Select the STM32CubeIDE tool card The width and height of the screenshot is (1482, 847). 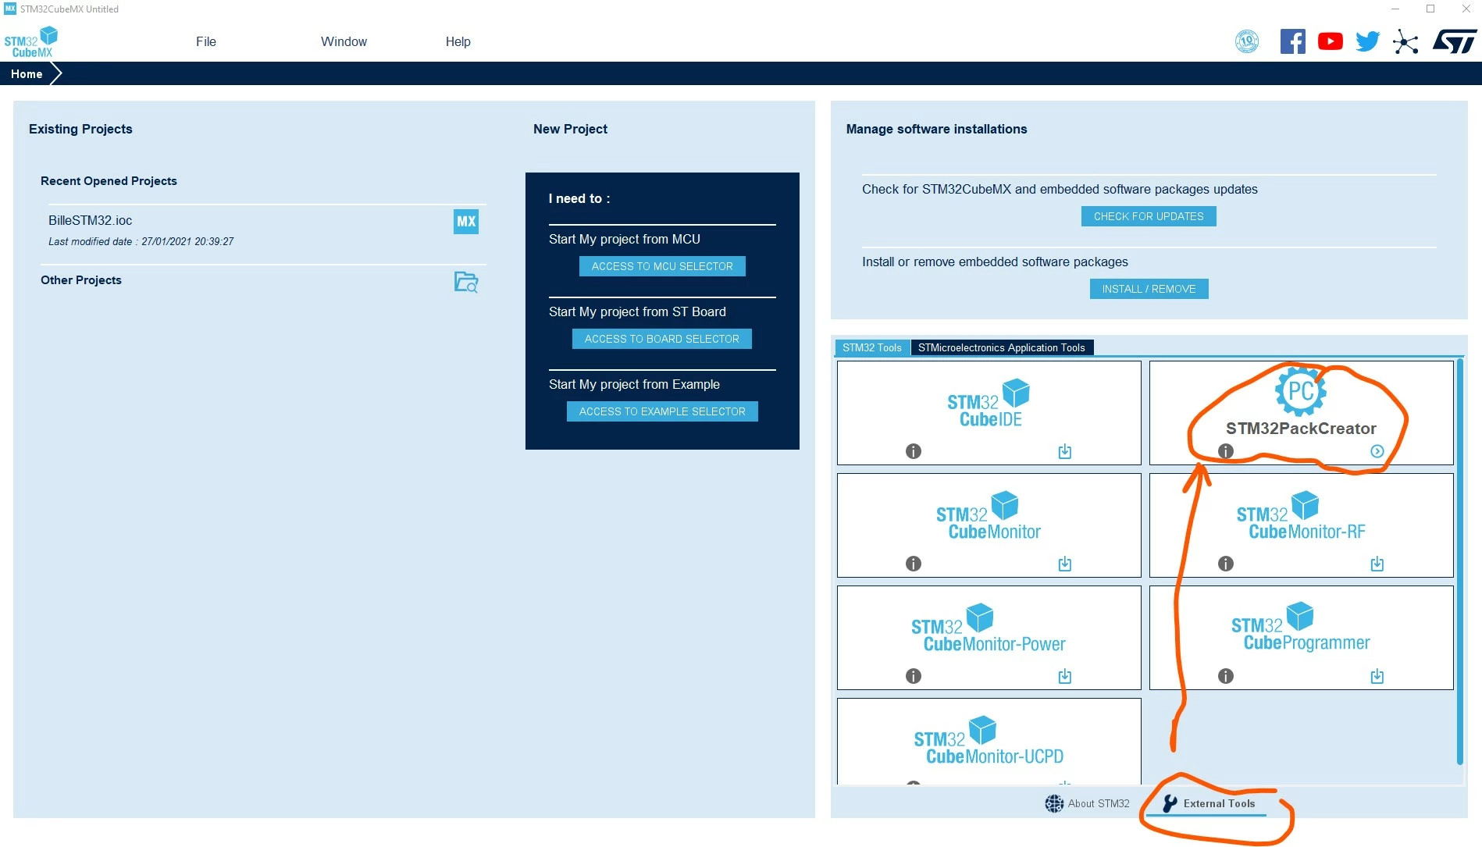pyautogui.click(x=989, y=413)
